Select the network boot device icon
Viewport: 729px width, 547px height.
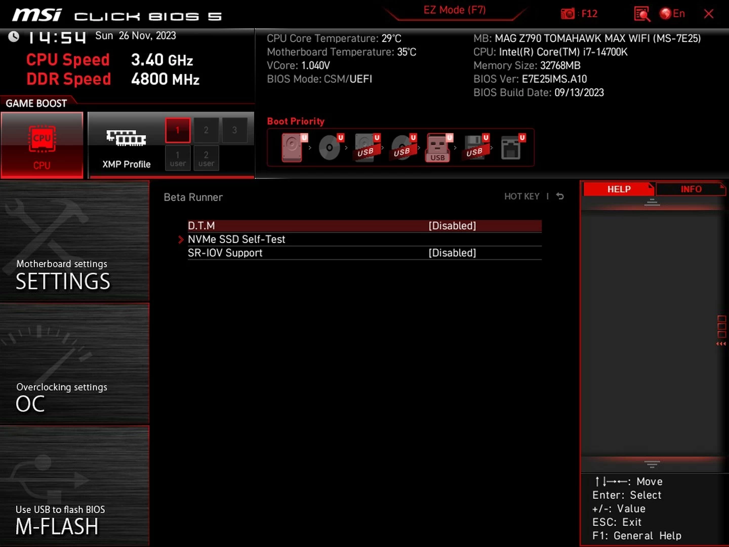(x=511, y=147)
